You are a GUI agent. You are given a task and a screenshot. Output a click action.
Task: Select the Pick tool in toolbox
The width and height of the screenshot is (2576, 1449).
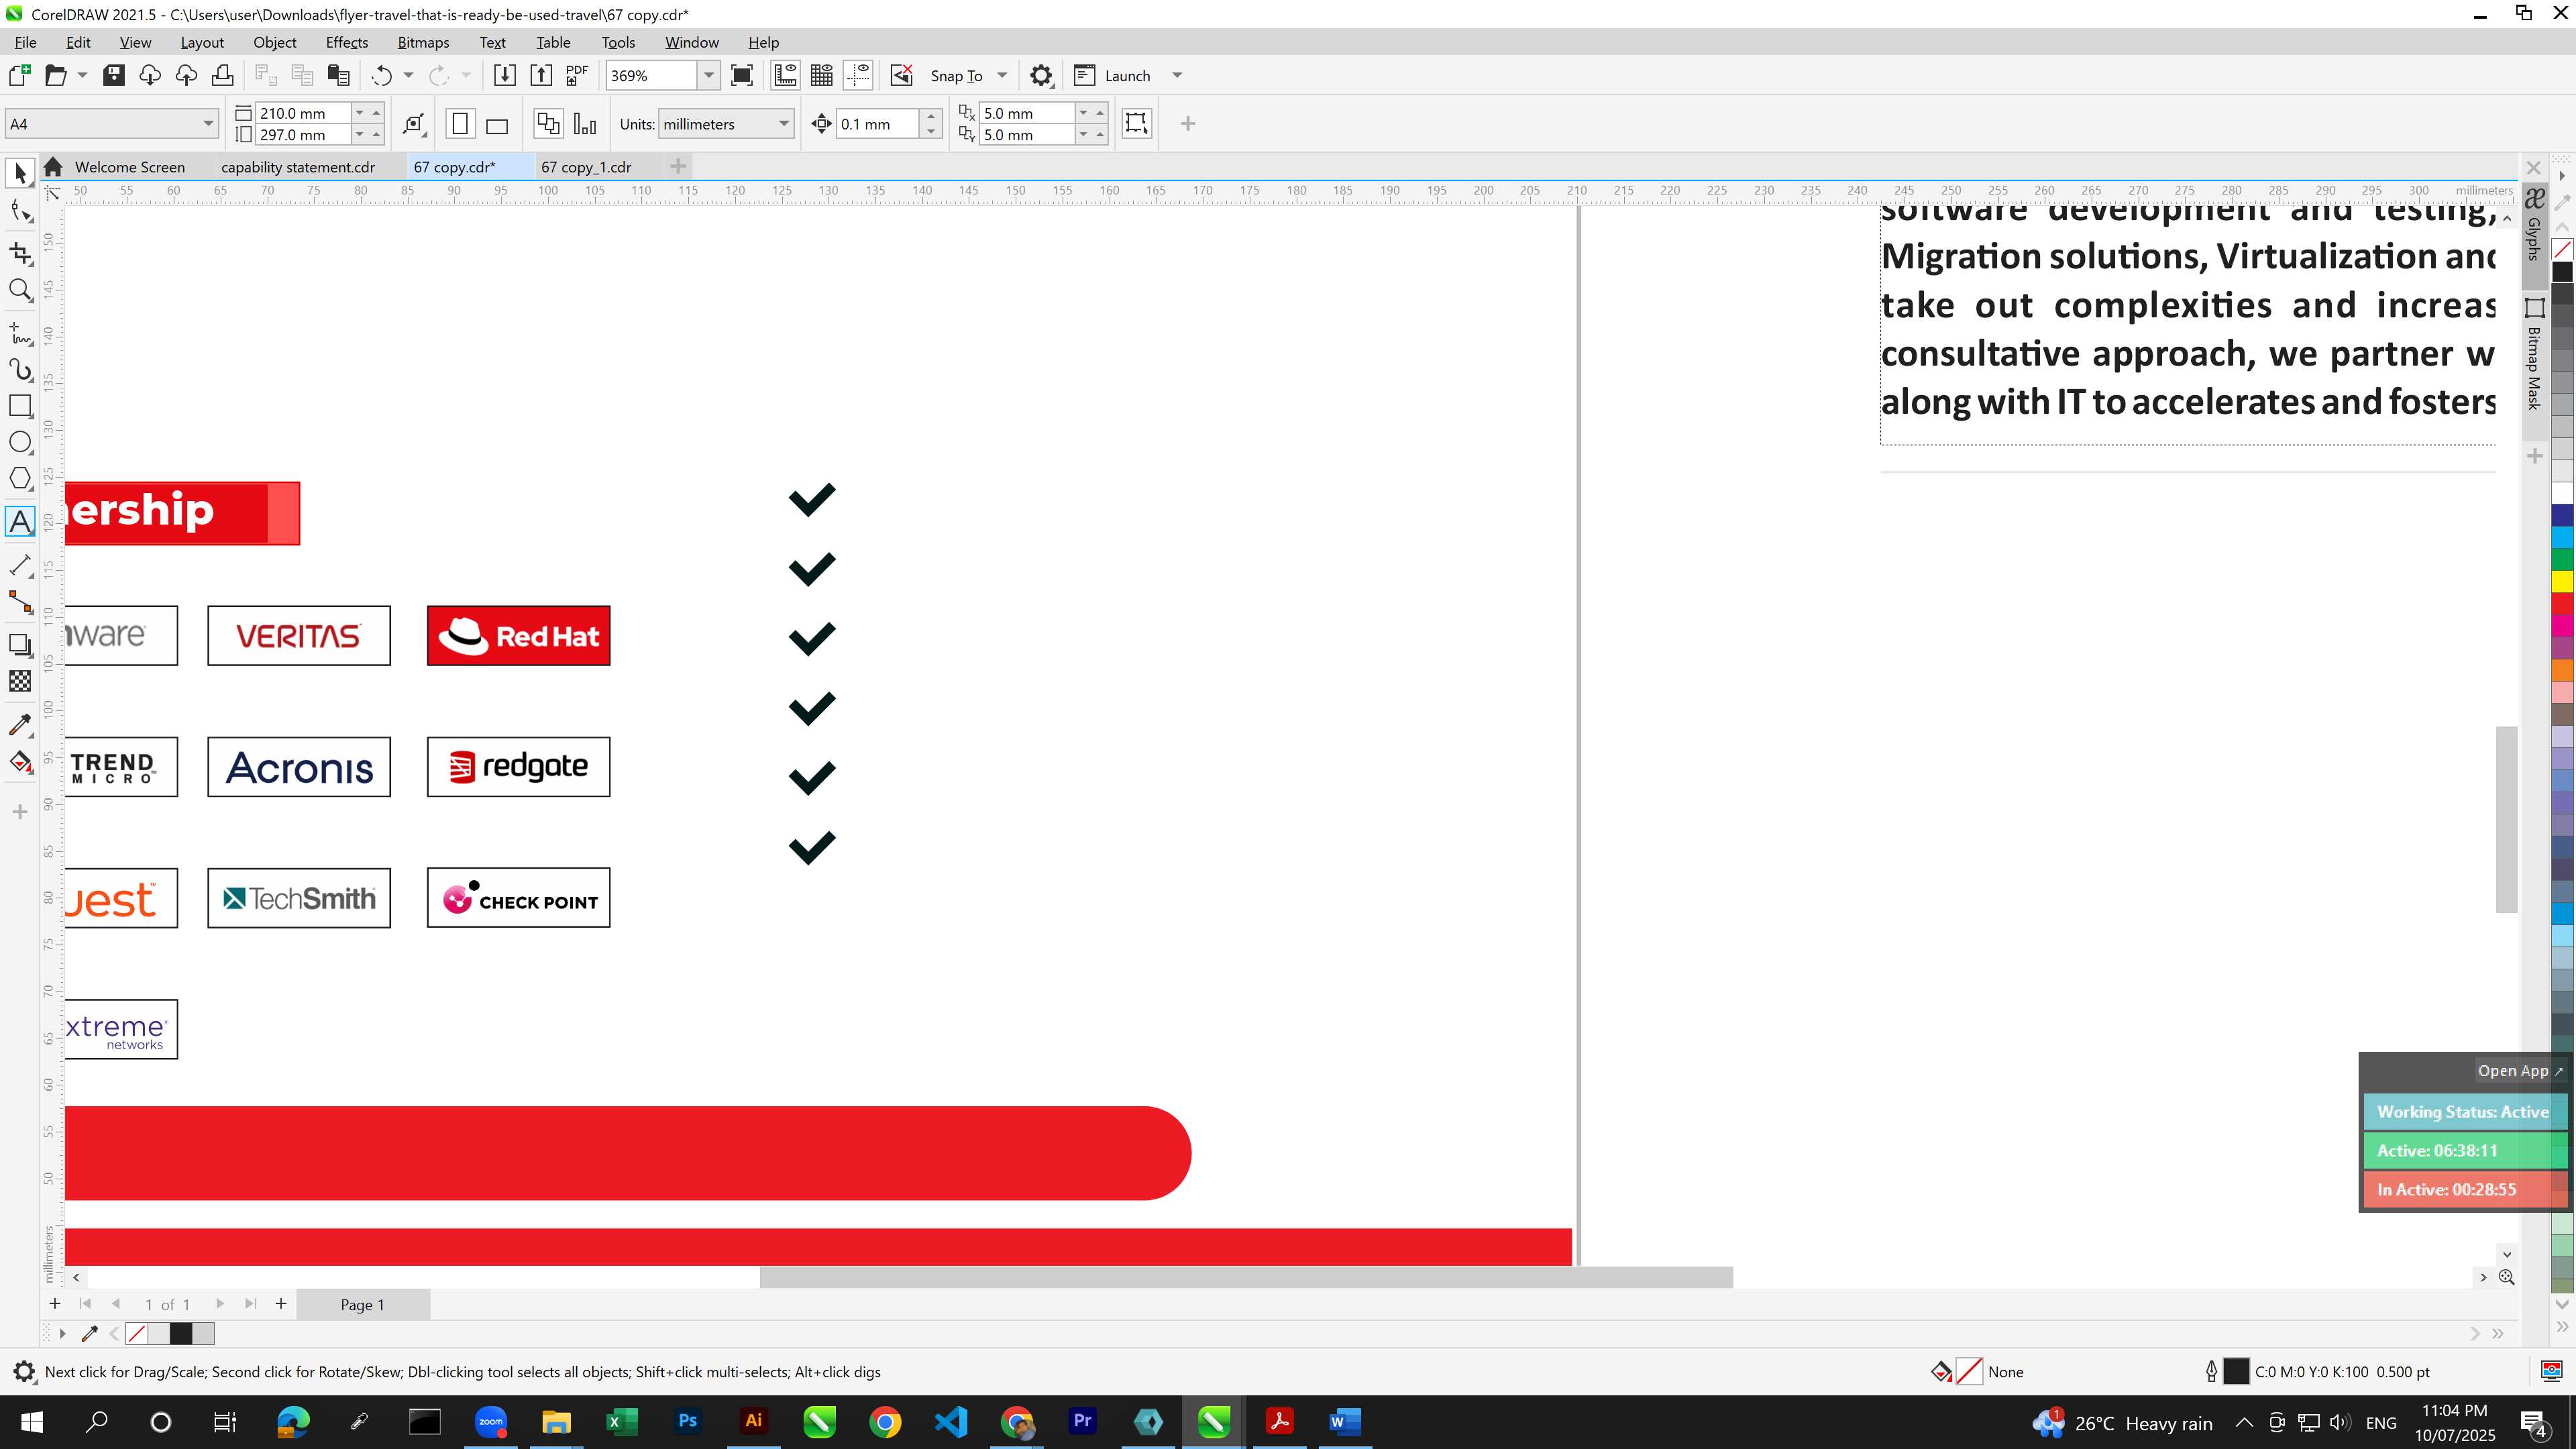coord(20,173)
